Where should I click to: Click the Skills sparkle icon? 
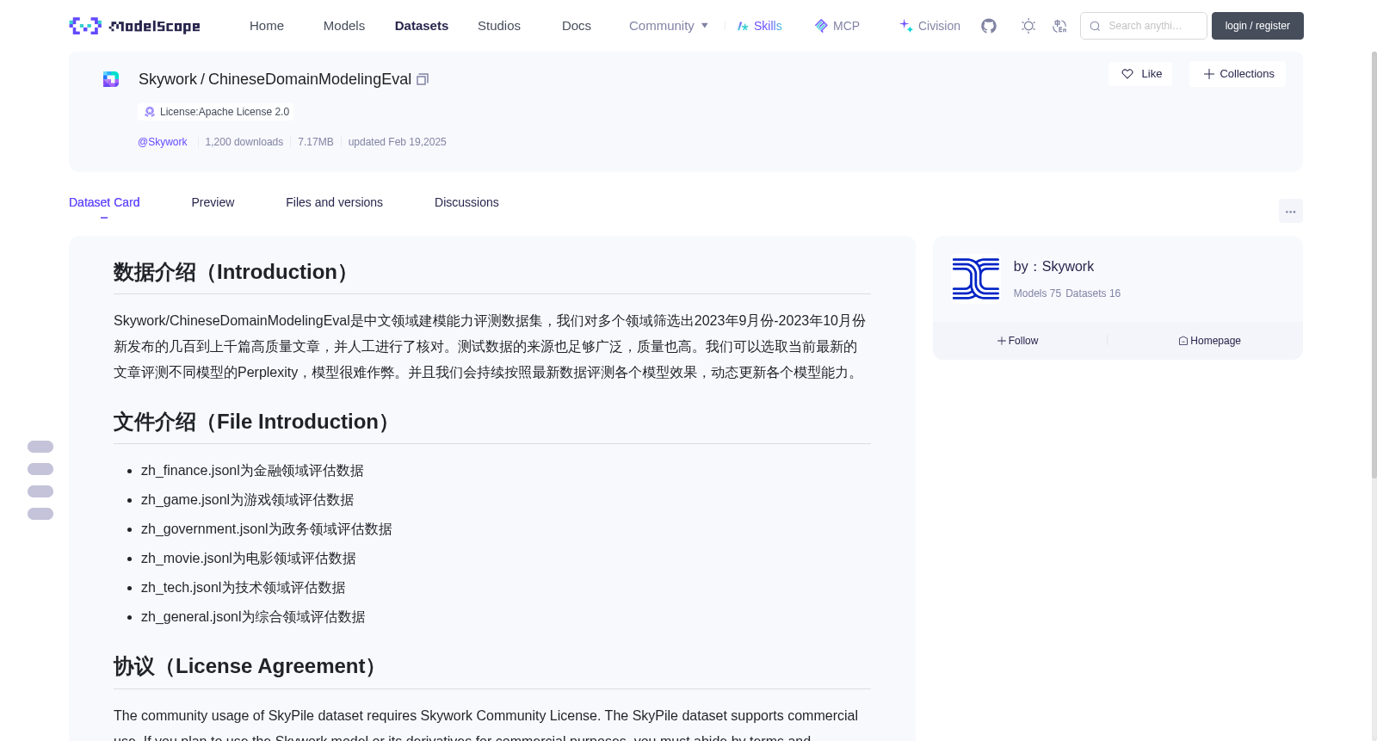pyautogui.click(x=743, y=26)
